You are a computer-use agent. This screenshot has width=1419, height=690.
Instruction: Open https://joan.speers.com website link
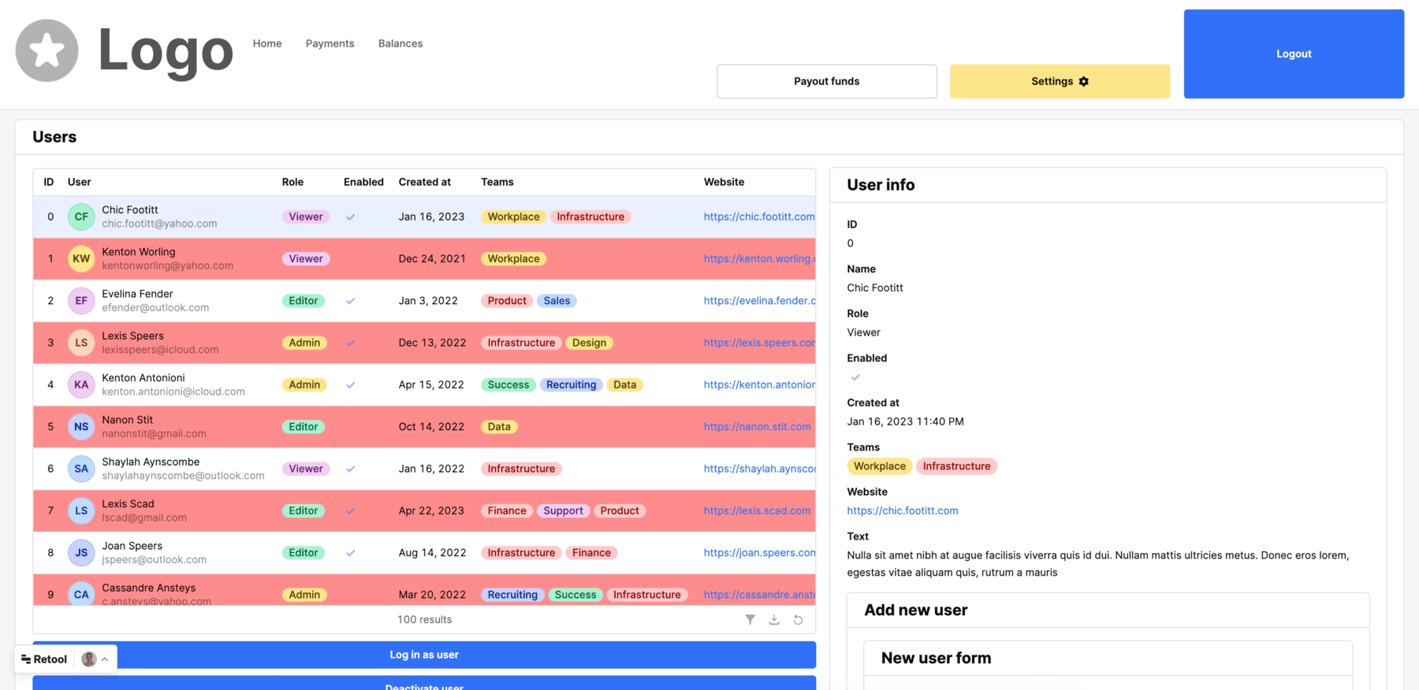click(x=759, y=553)
